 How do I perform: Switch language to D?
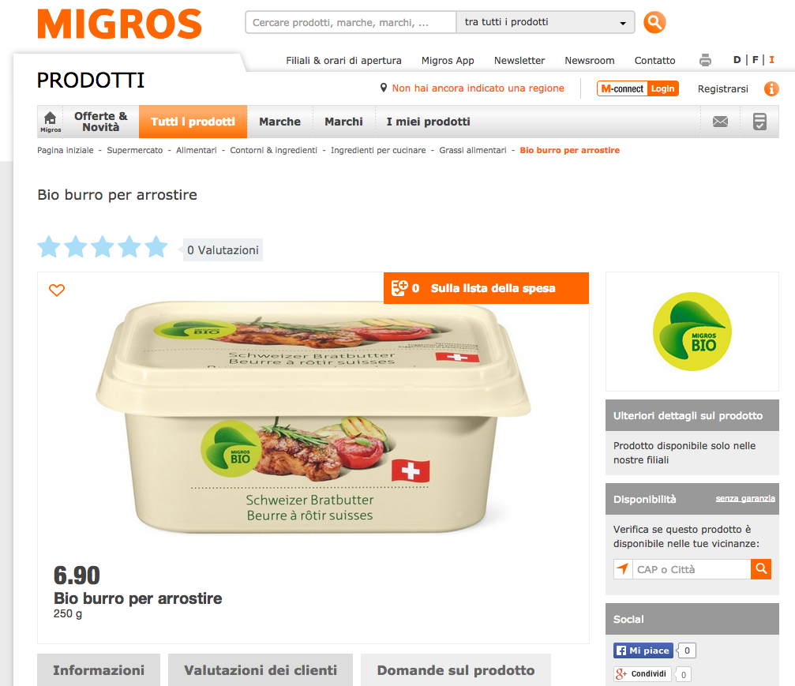pos(737,60)
